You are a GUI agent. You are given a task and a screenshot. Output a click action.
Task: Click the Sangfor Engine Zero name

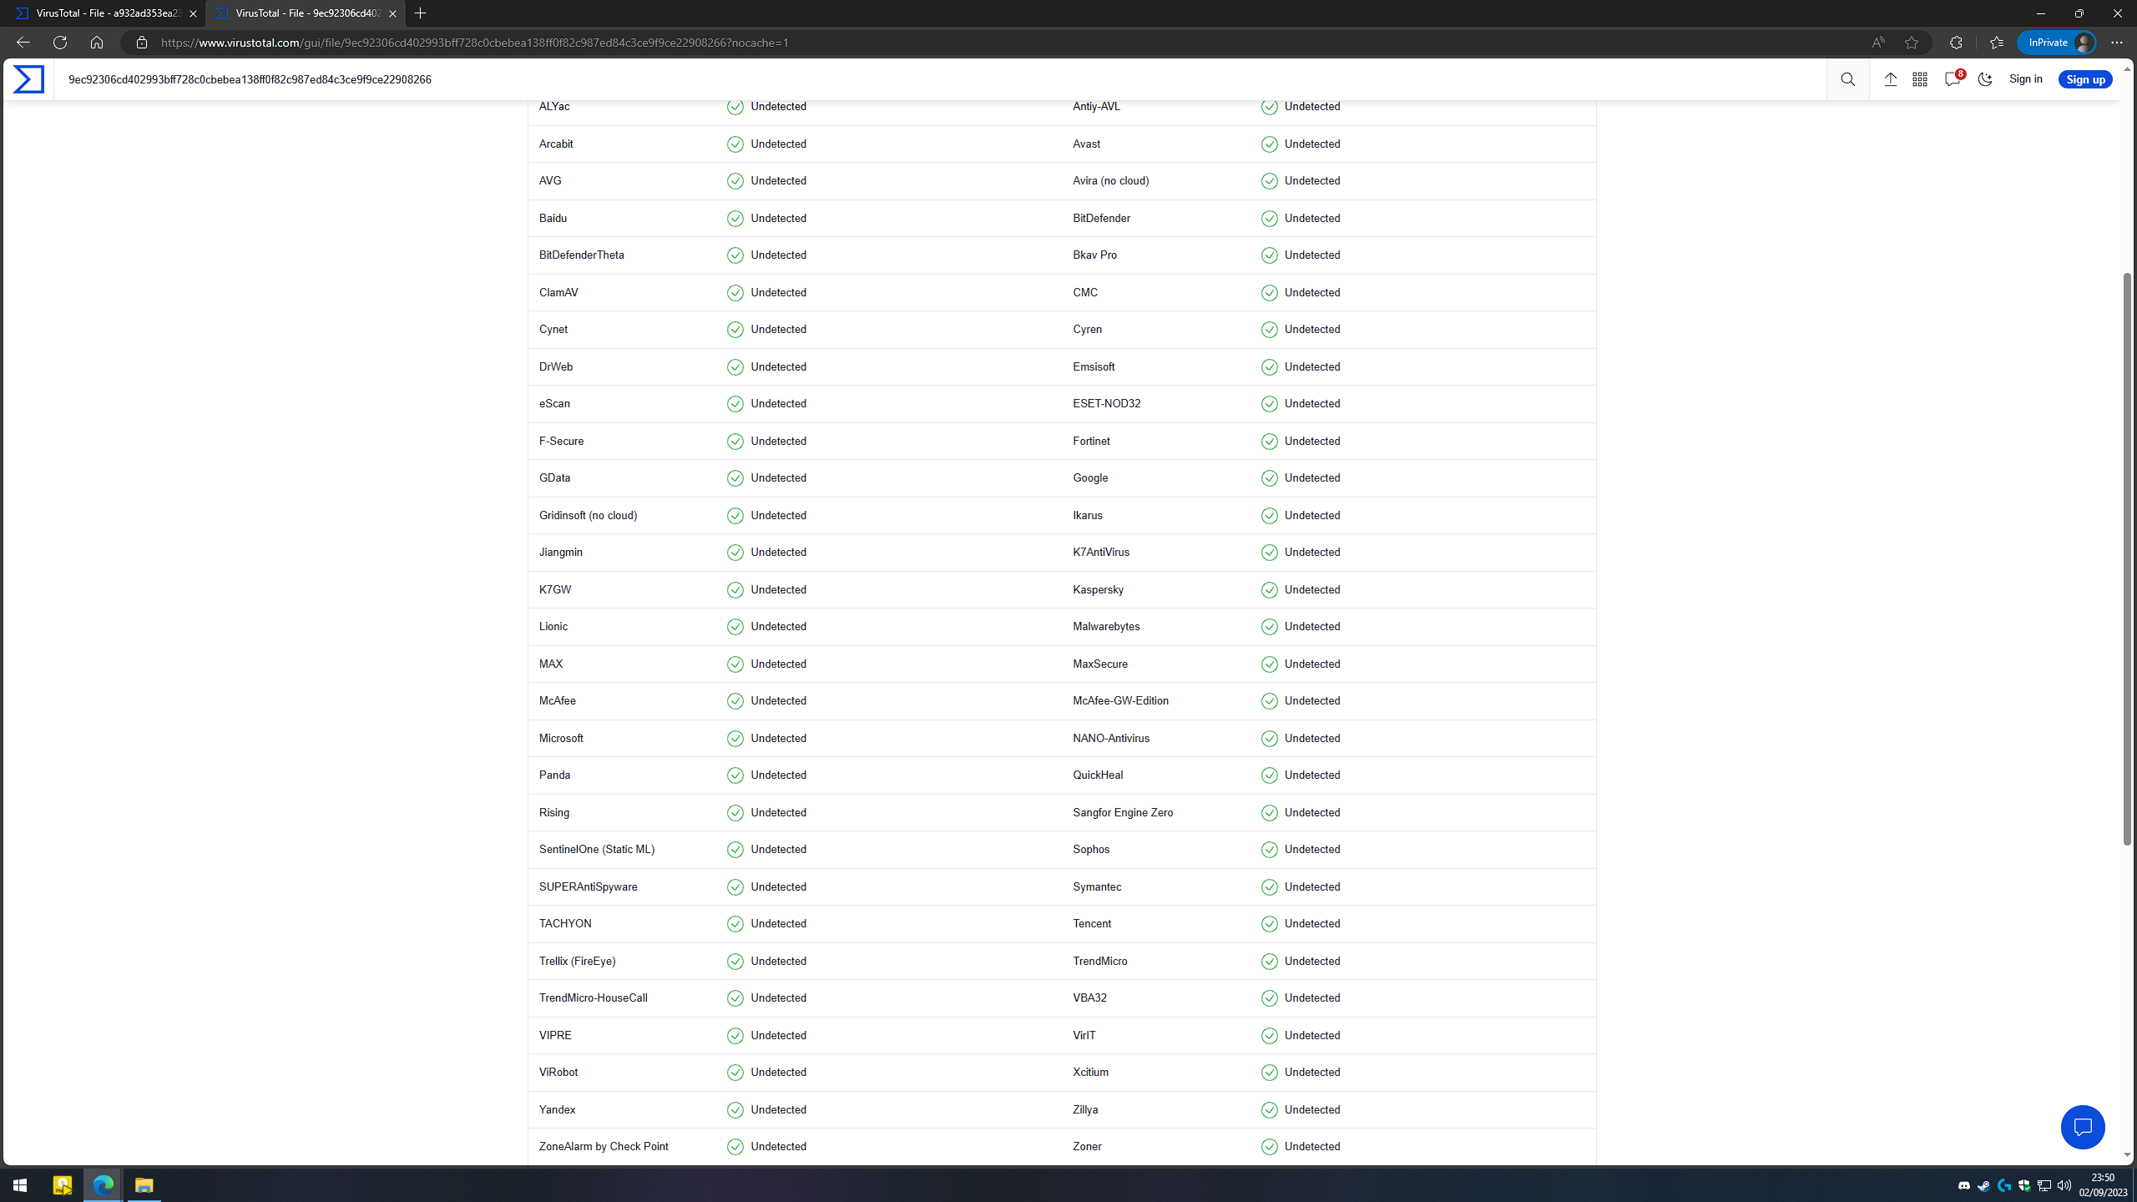(x=1123, y=813)
